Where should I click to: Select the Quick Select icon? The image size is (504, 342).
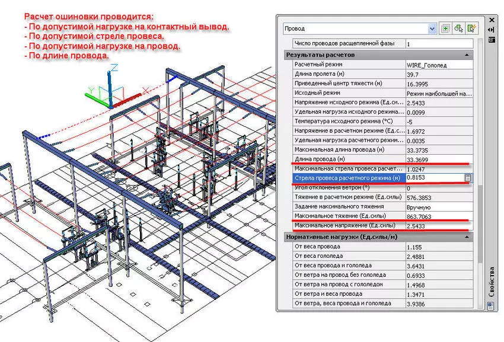(x=471, y=28)
